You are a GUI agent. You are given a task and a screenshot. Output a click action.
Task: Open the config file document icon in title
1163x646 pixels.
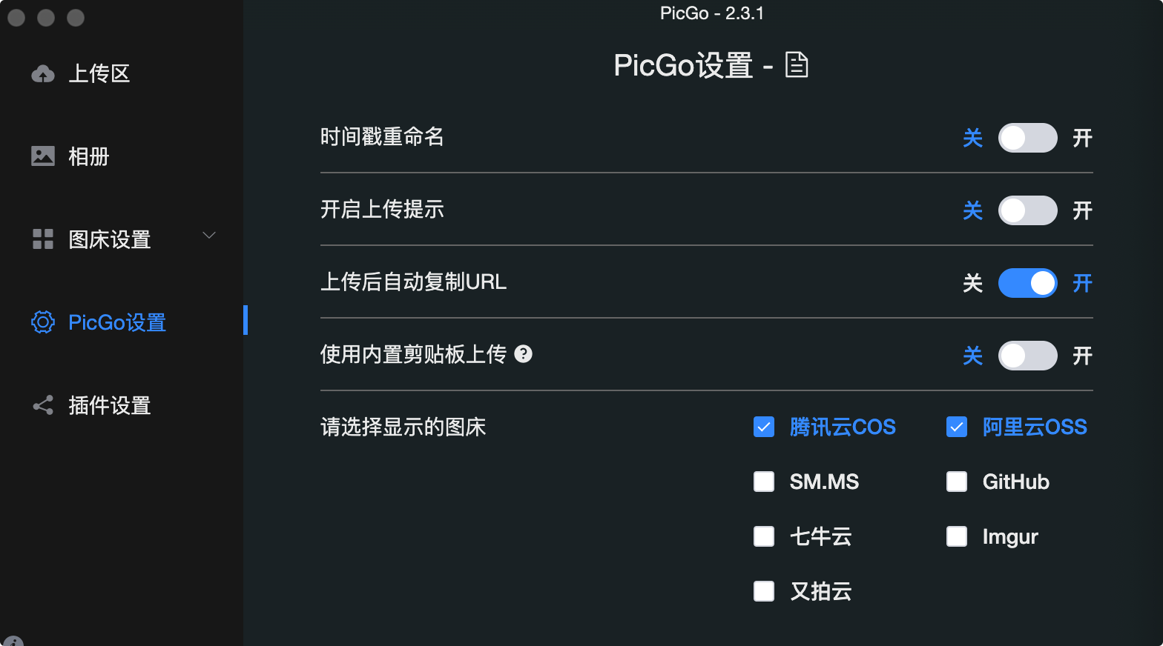pos(797,65)
